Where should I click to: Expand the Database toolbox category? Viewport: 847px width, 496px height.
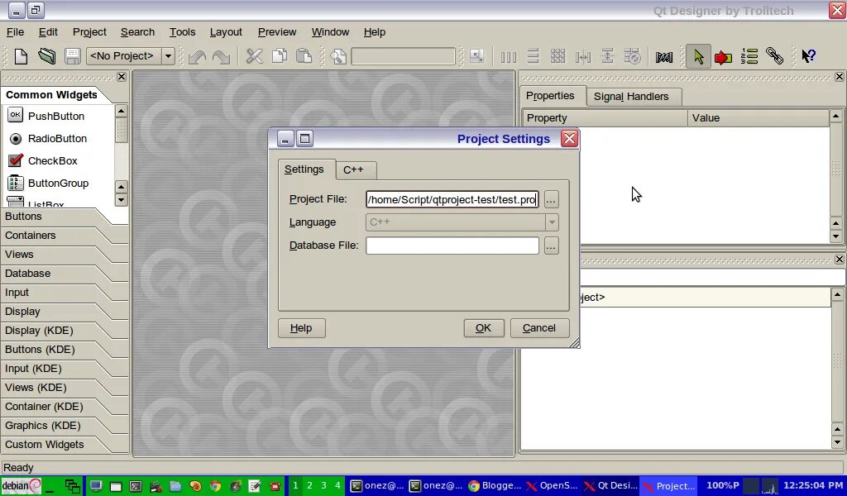[x=65, y=274]
